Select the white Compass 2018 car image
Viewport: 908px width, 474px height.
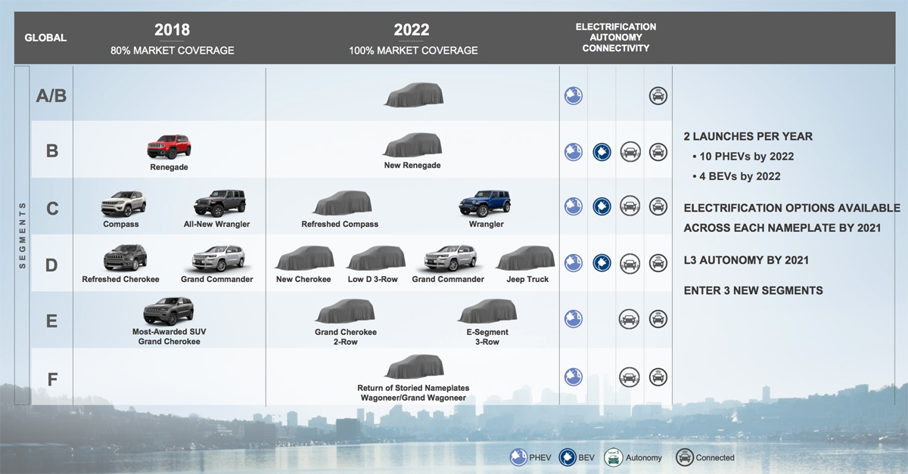(123, 203)
